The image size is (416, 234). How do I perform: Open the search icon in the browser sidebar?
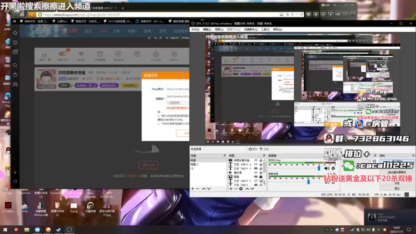coord(15,66)
